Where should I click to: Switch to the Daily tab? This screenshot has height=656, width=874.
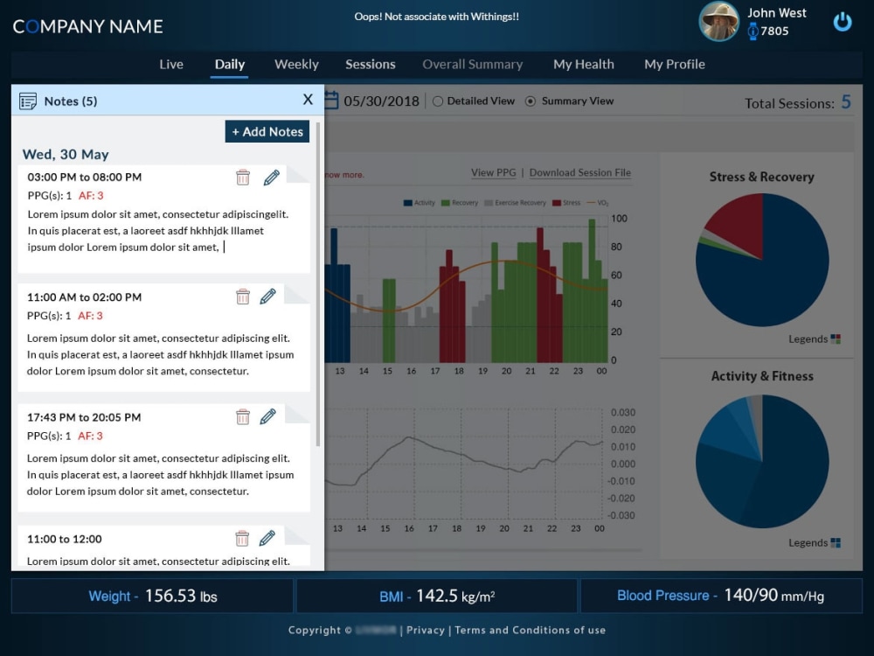coord(230,64)
